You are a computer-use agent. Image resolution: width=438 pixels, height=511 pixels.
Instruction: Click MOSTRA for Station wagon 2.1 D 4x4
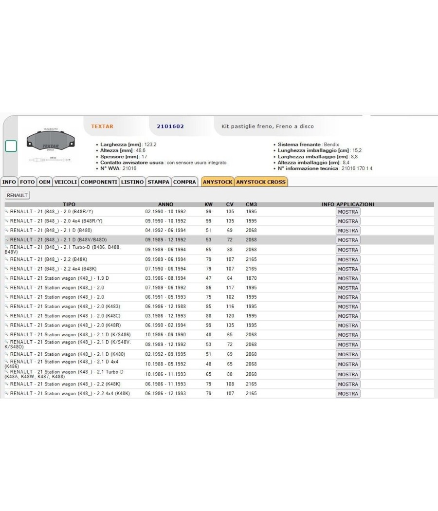point(348,365)
